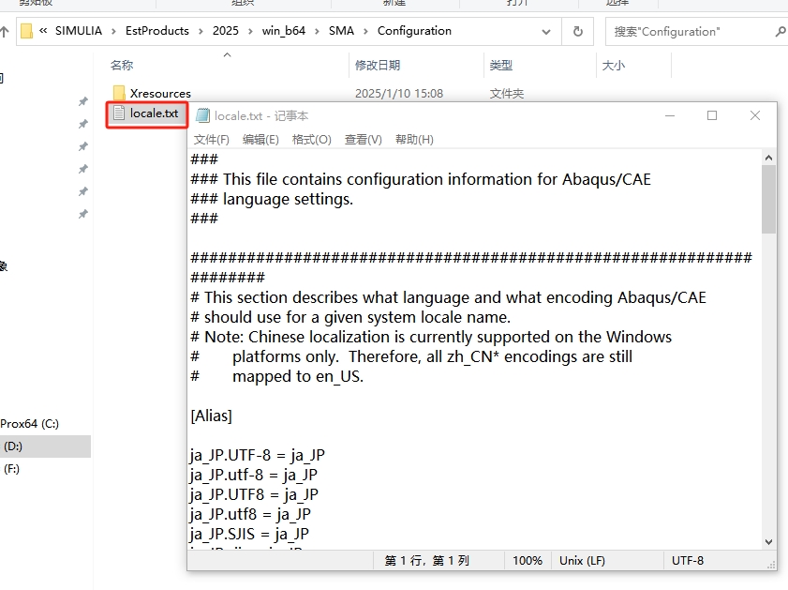Open the Xresources folder icon

pyautogui.click(x=119, y=94)
